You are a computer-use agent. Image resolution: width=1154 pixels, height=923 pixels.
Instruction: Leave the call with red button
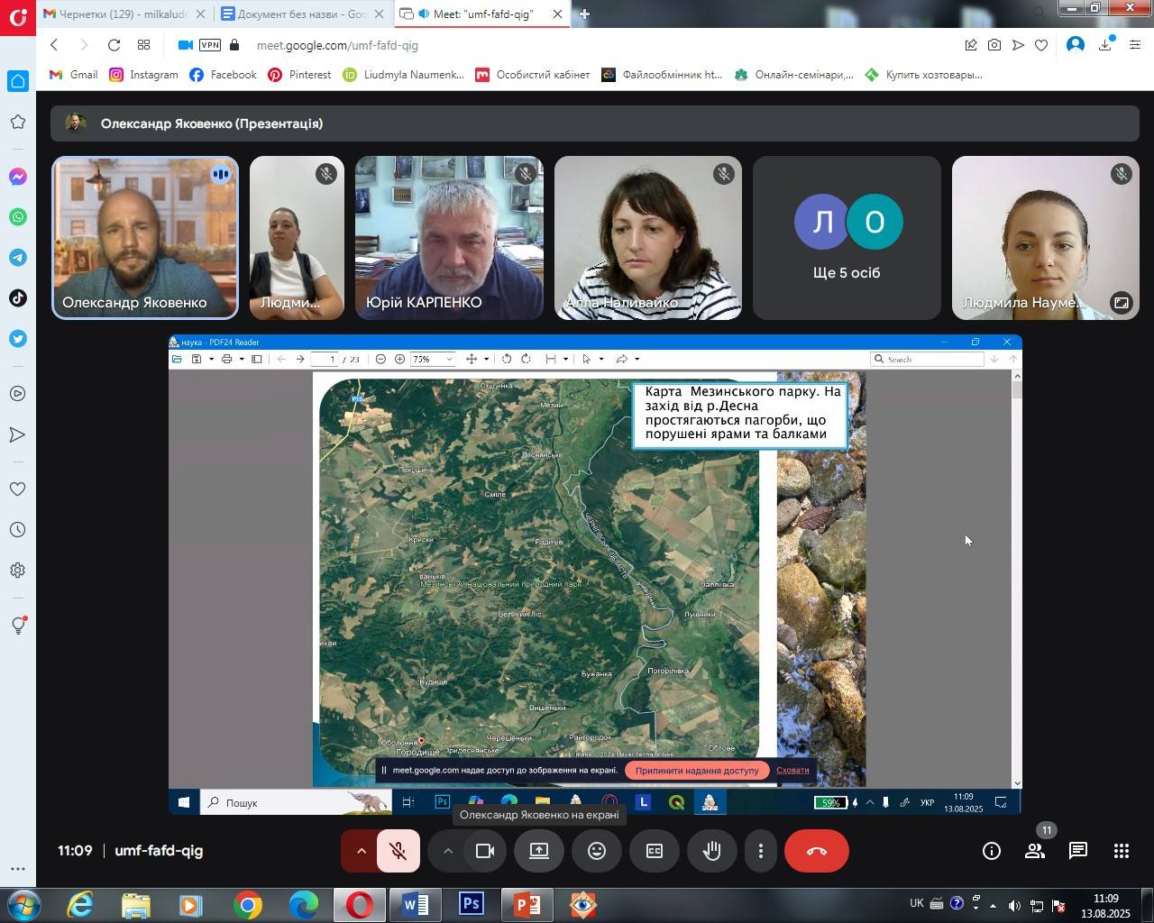[817, 851]
